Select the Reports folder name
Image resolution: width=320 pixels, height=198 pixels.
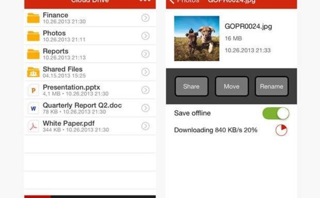point(55,51)
